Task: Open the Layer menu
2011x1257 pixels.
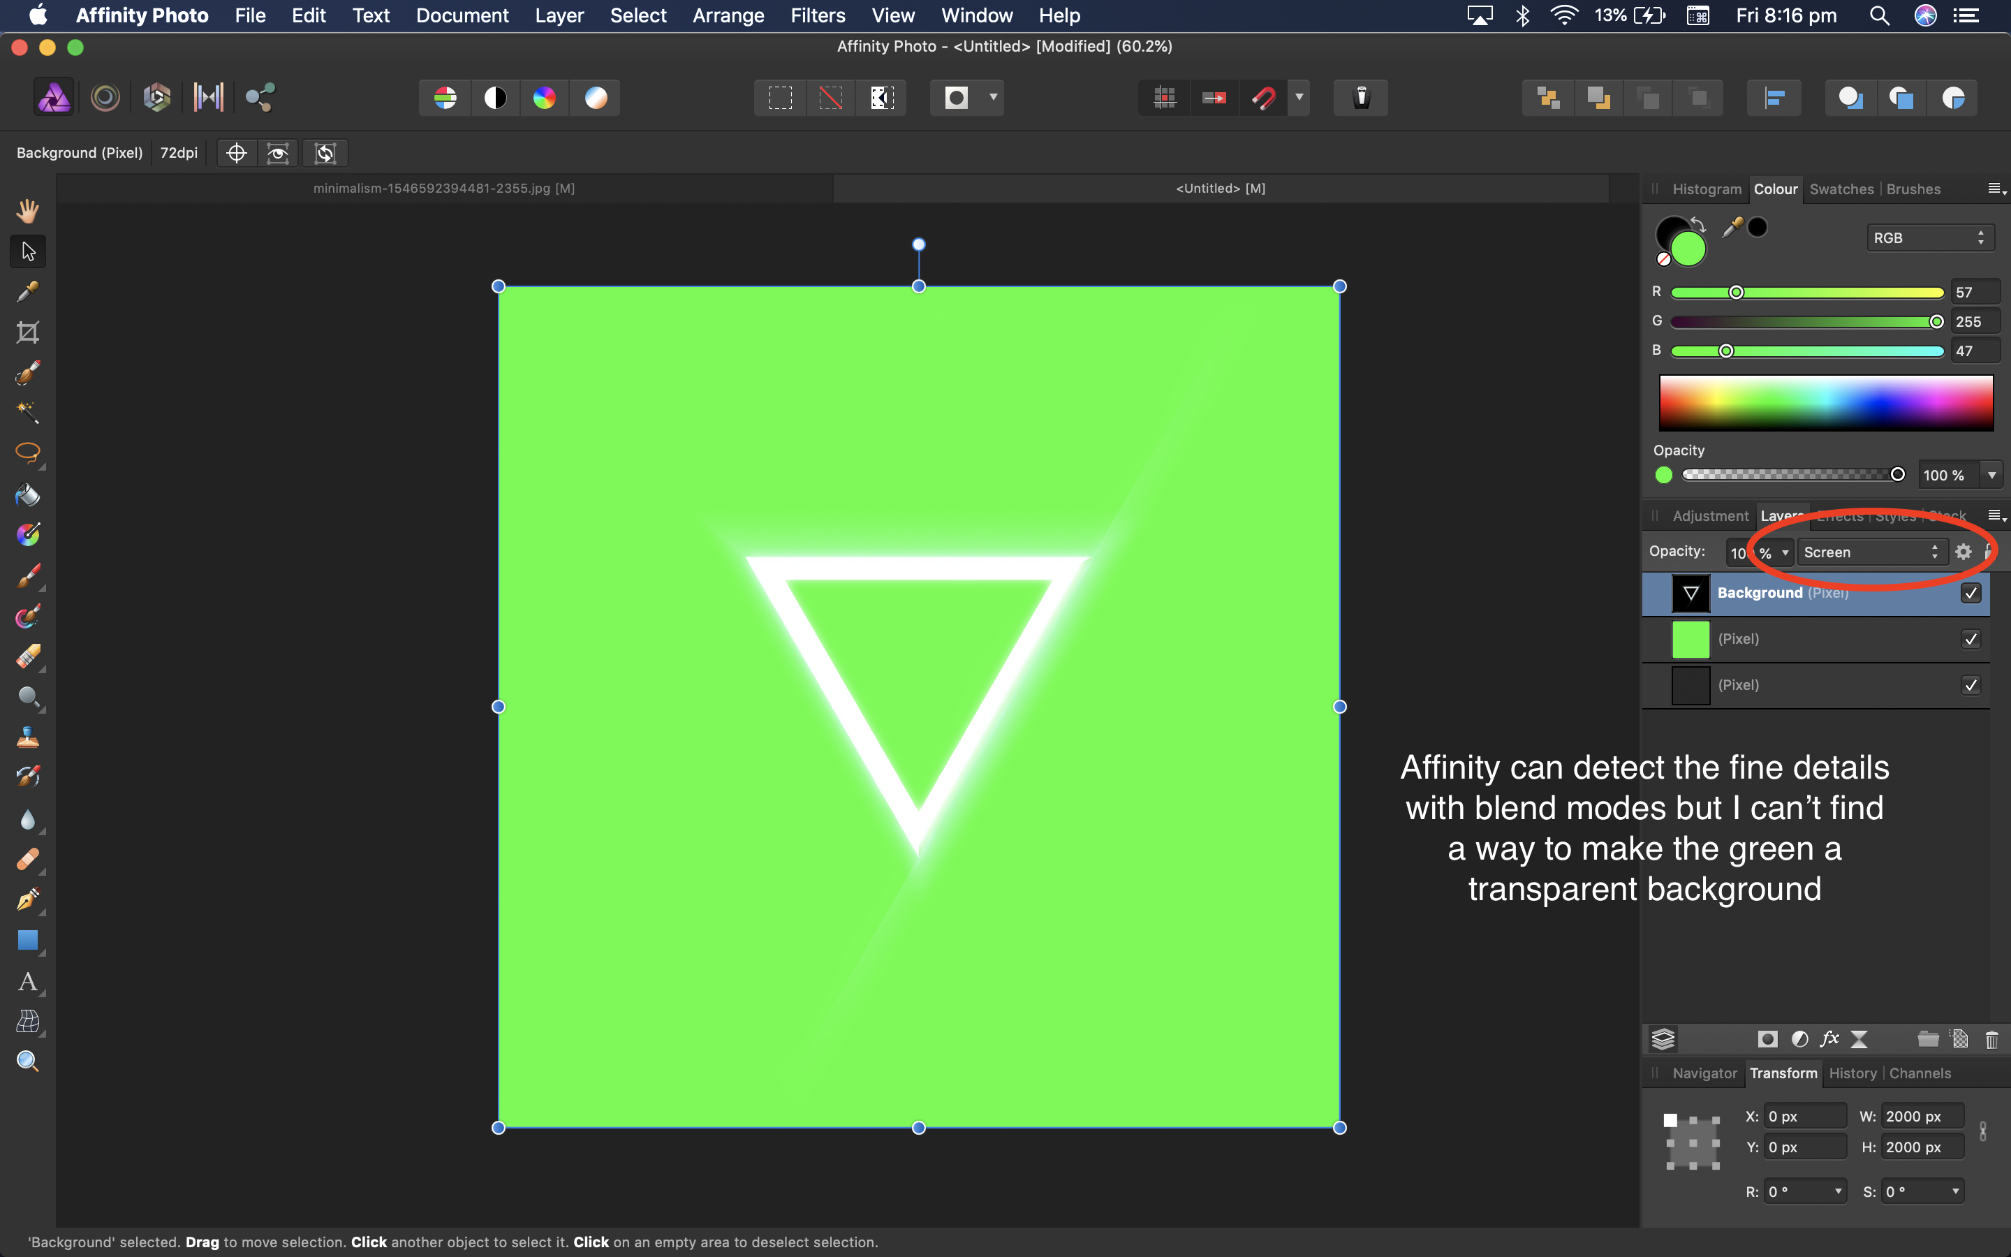Action: 559,16
